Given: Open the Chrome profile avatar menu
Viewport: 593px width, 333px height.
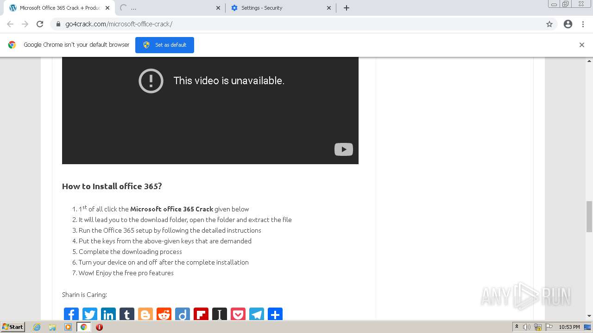Looking at the screenshot, I should (x=568, y=24).
